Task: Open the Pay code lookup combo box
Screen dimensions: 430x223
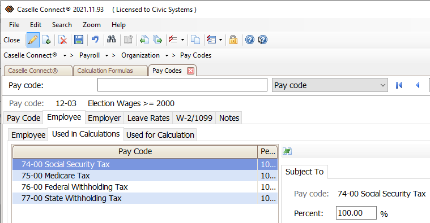Action: coord(330,85)
